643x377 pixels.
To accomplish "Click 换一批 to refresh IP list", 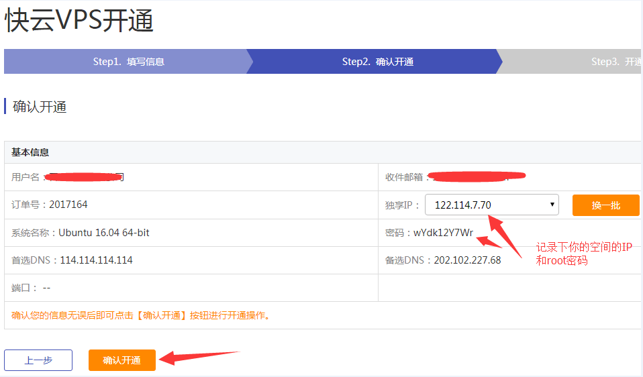I will (605, 205).
